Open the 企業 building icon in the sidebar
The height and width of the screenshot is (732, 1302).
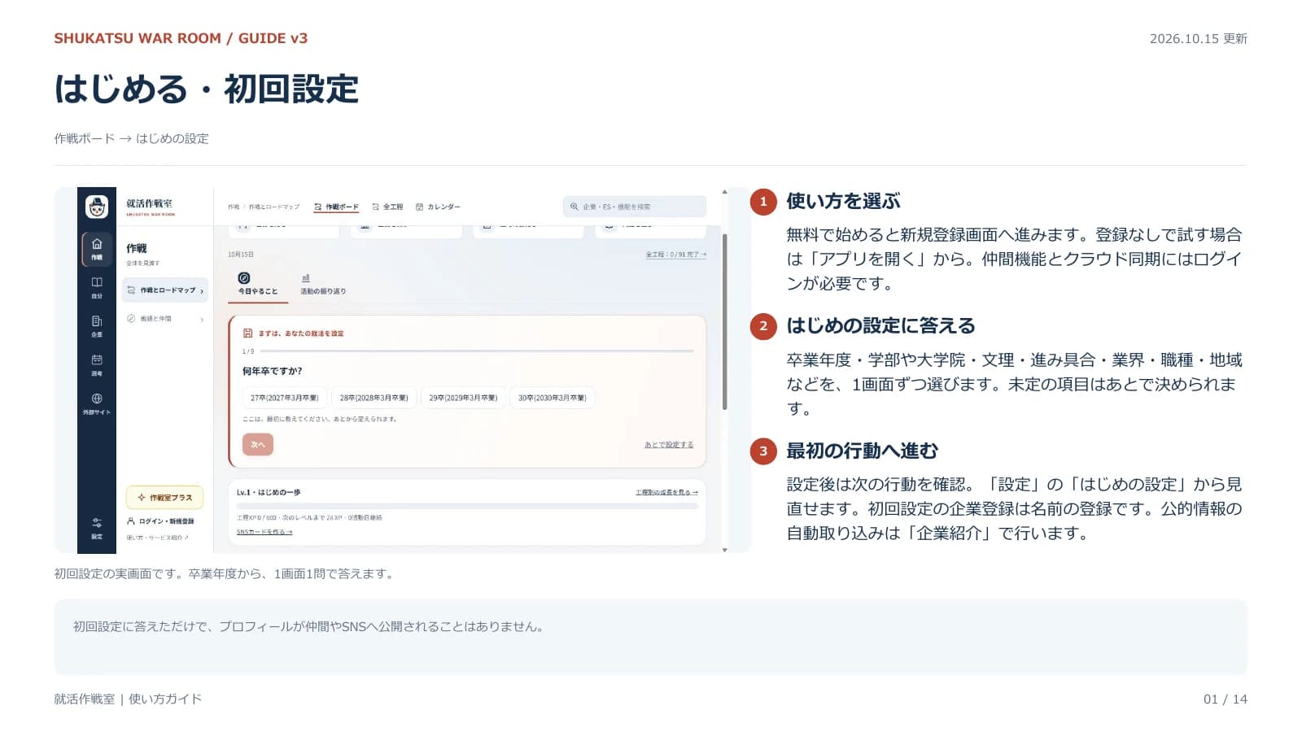click(x=97, y=321)
